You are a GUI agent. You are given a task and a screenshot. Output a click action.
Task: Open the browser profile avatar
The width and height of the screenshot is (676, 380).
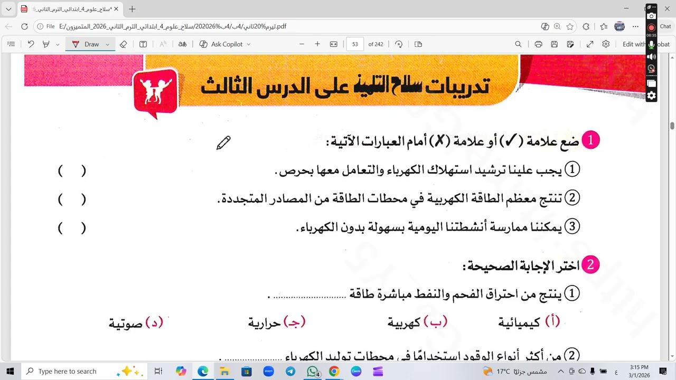point(620,26)
